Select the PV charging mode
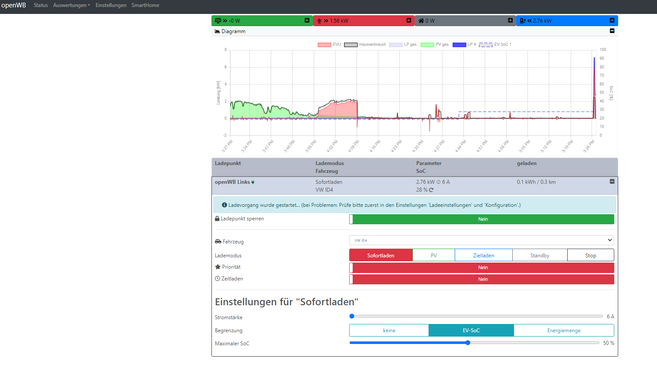657x371 pixels. [433, 256]
